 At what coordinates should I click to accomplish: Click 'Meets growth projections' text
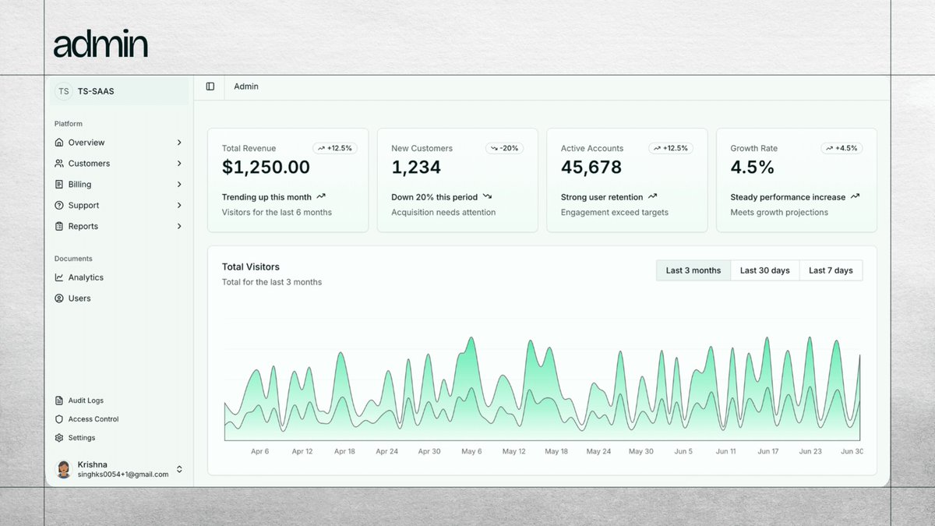point(779,212)
